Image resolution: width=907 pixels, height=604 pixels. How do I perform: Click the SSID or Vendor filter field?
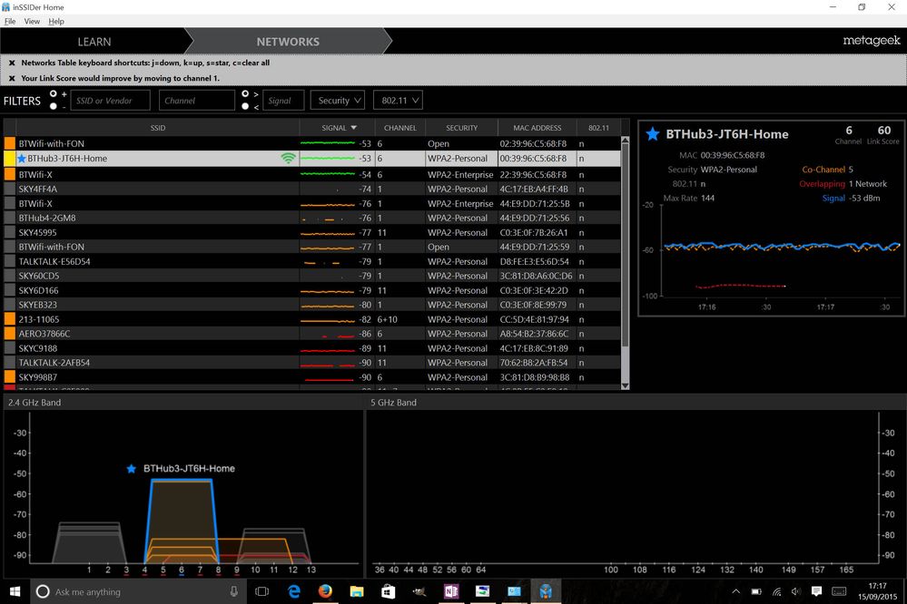111,101
